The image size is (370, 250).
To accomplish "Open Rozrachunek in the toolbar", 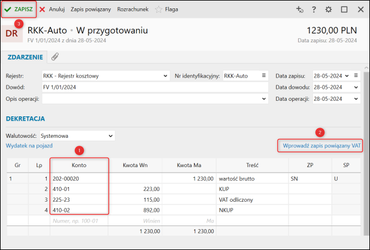I will point(134,10).
